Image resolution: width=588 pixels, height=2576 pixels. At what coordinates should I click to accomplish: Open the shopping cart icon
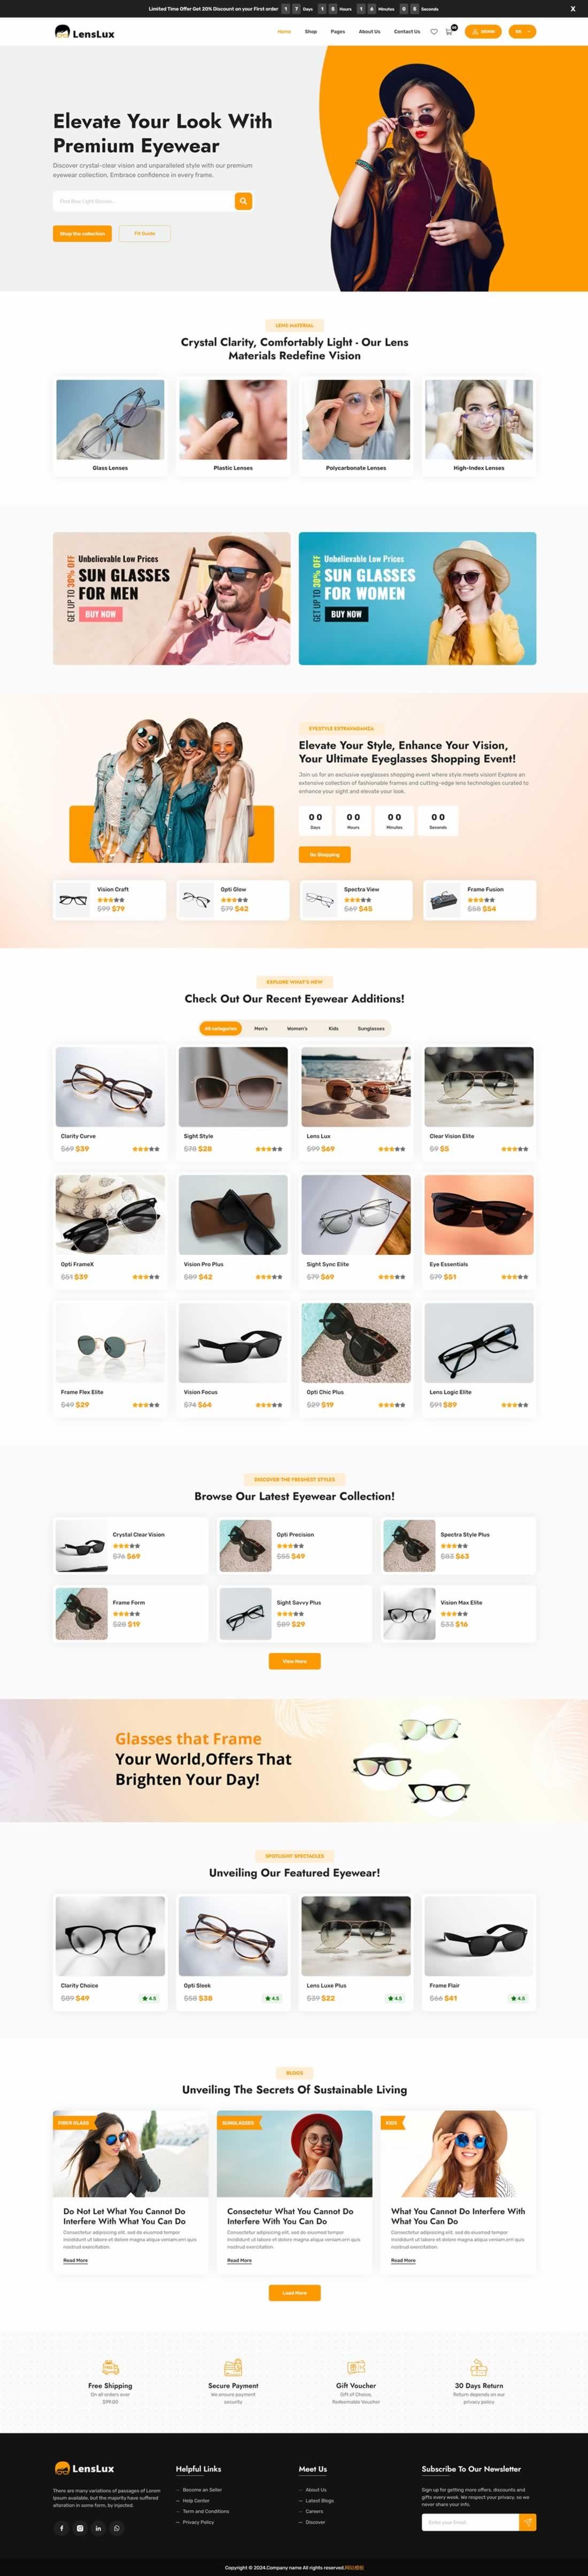coord(448,32)
